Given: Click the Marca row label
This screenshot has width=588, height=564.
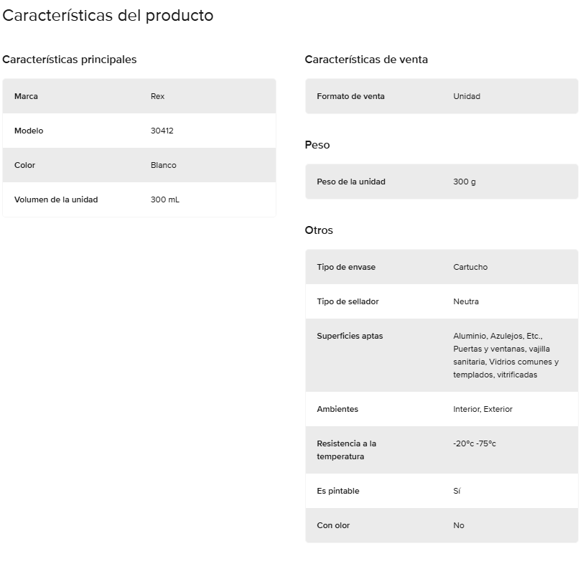Looking at the screenshot, I should (26, 96).
